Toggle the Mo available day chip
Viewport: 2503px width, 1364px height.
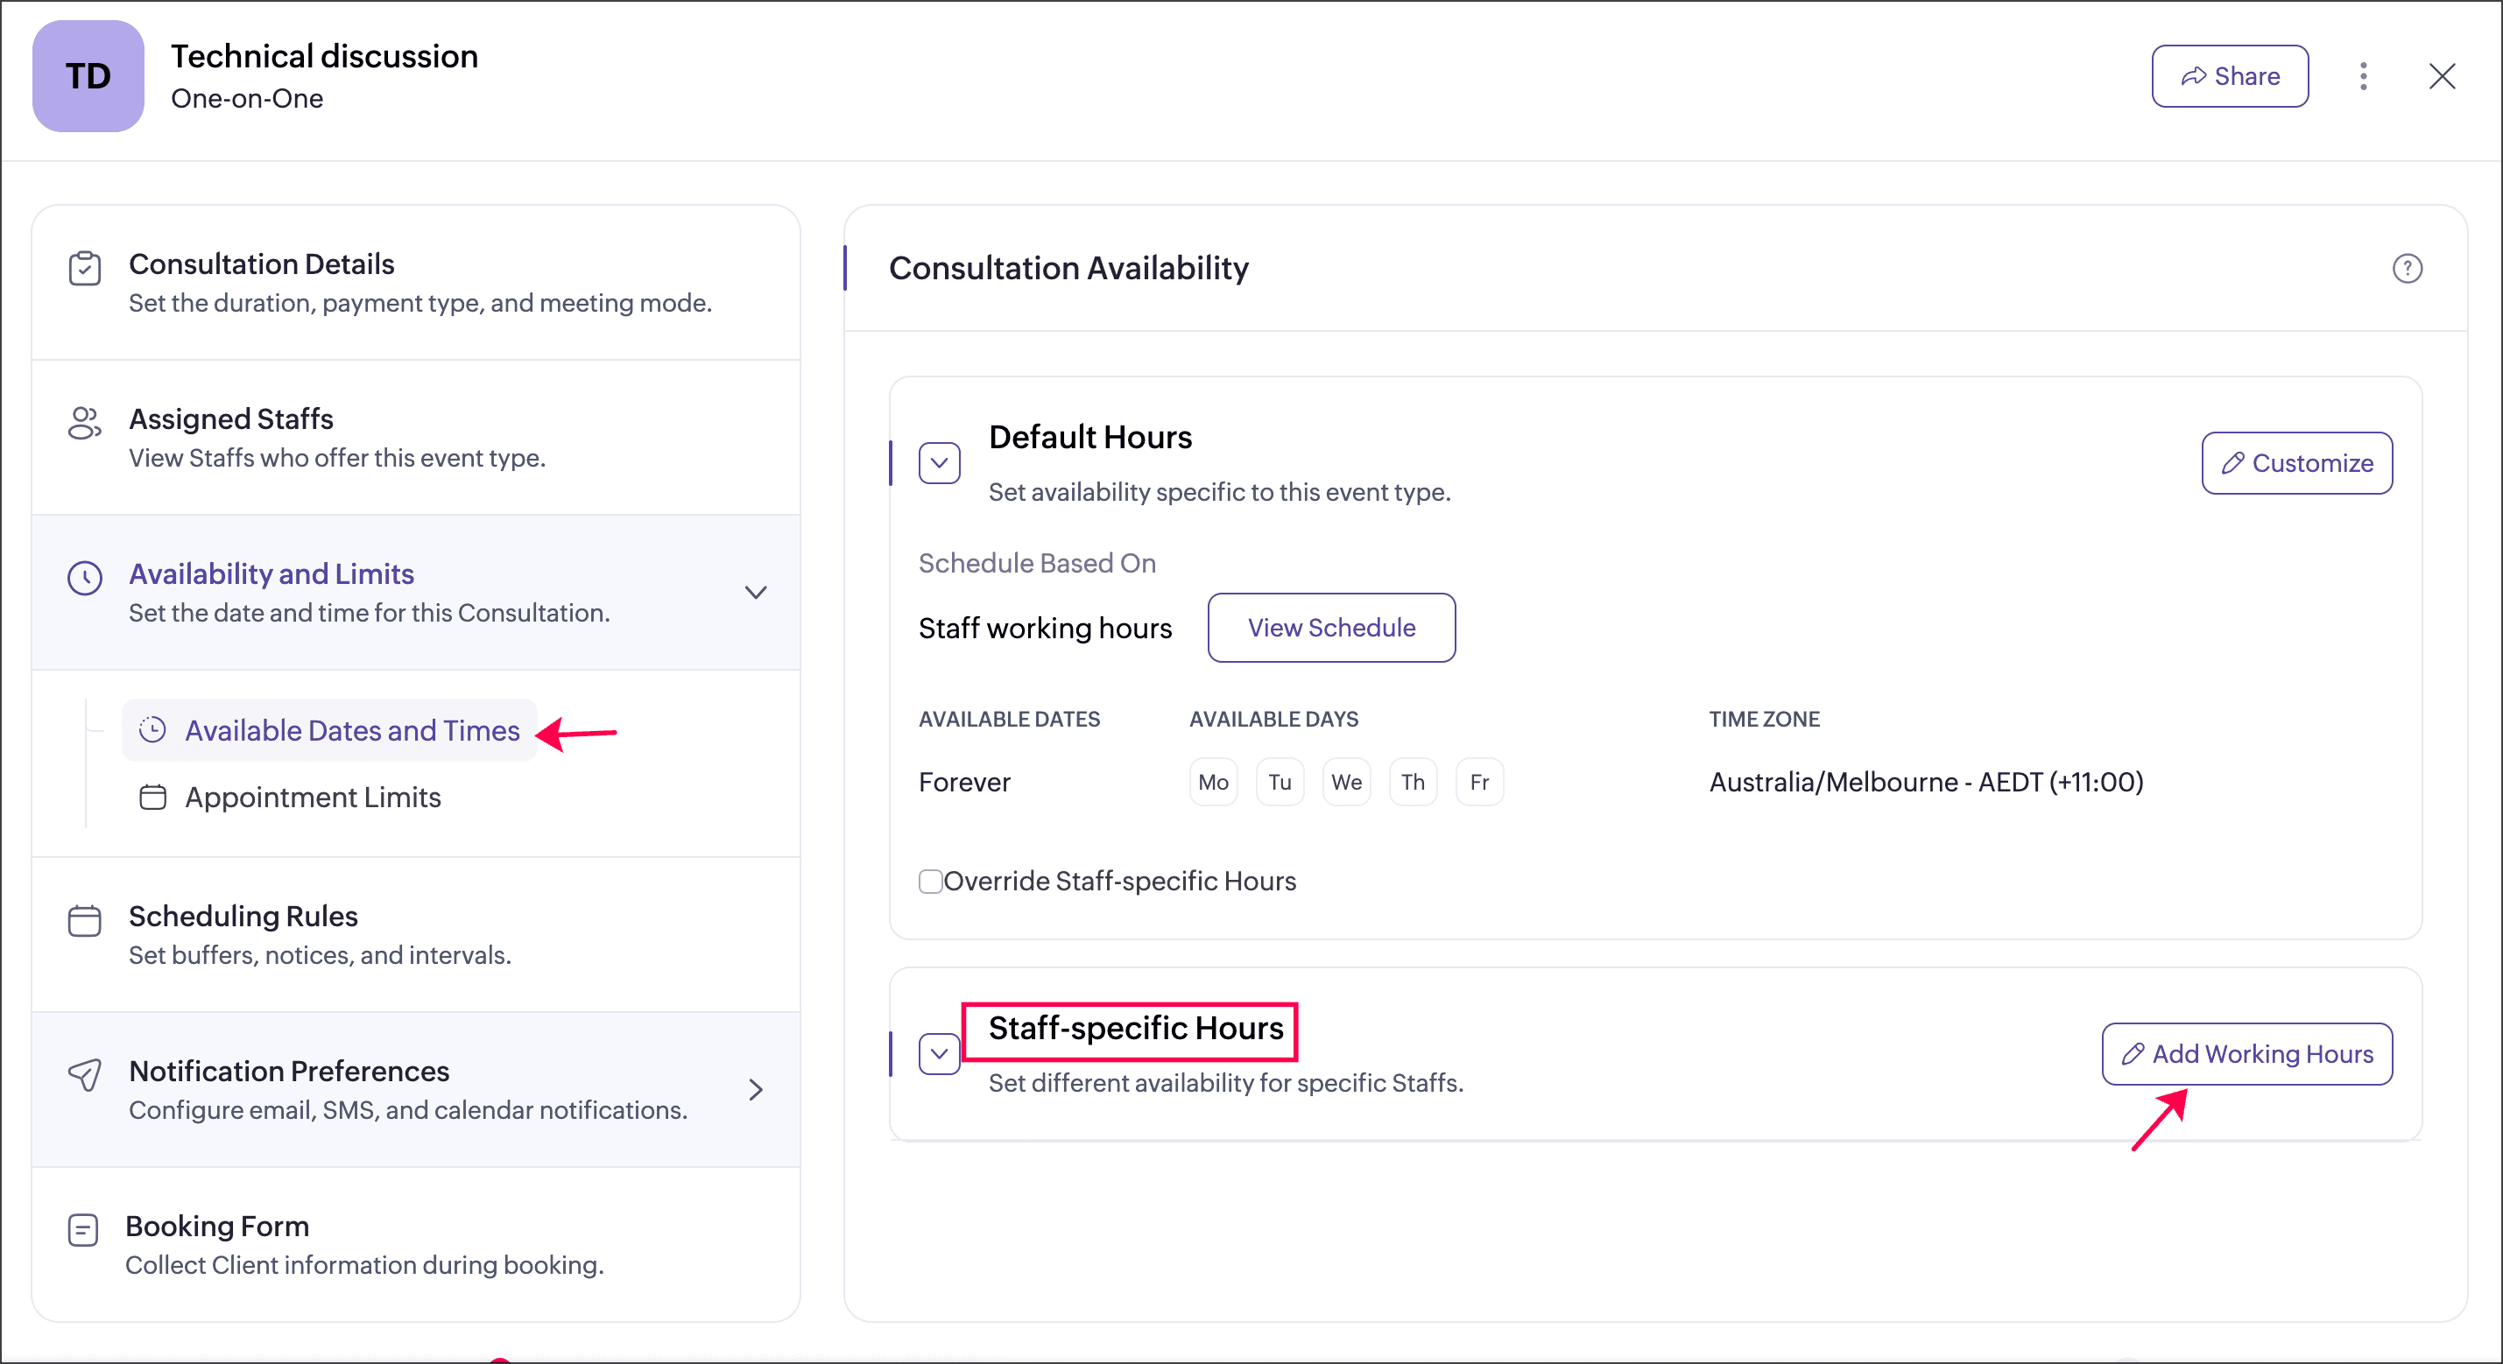[1213, 782]
